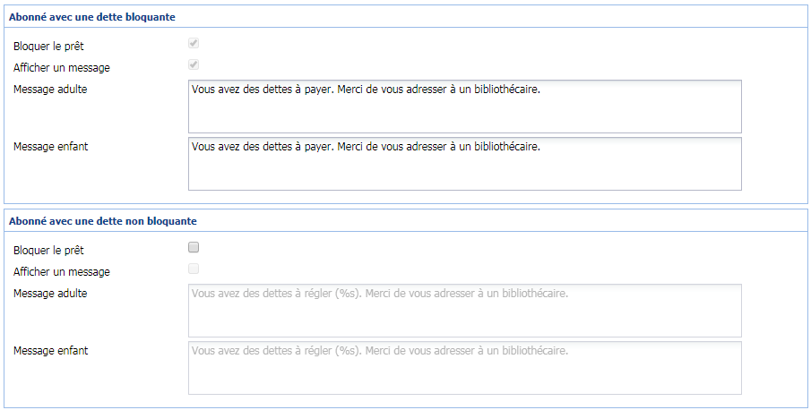Click the 'Bloquer le prêt' label in dette bloquante section

coord(48,46)
